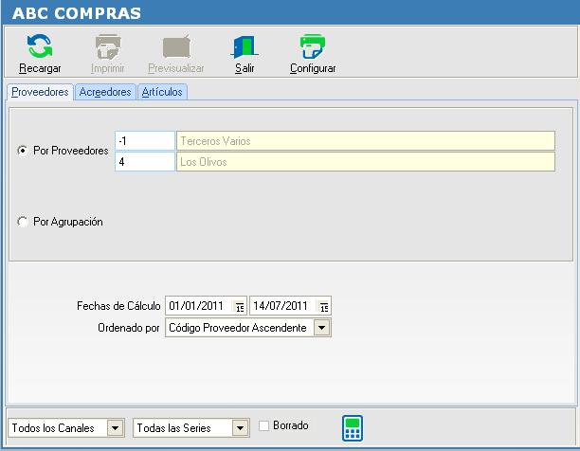The height and width of the screenshot is (451, 580).
Task: Click the Imprimir printer icon
Action: [108, 46]
